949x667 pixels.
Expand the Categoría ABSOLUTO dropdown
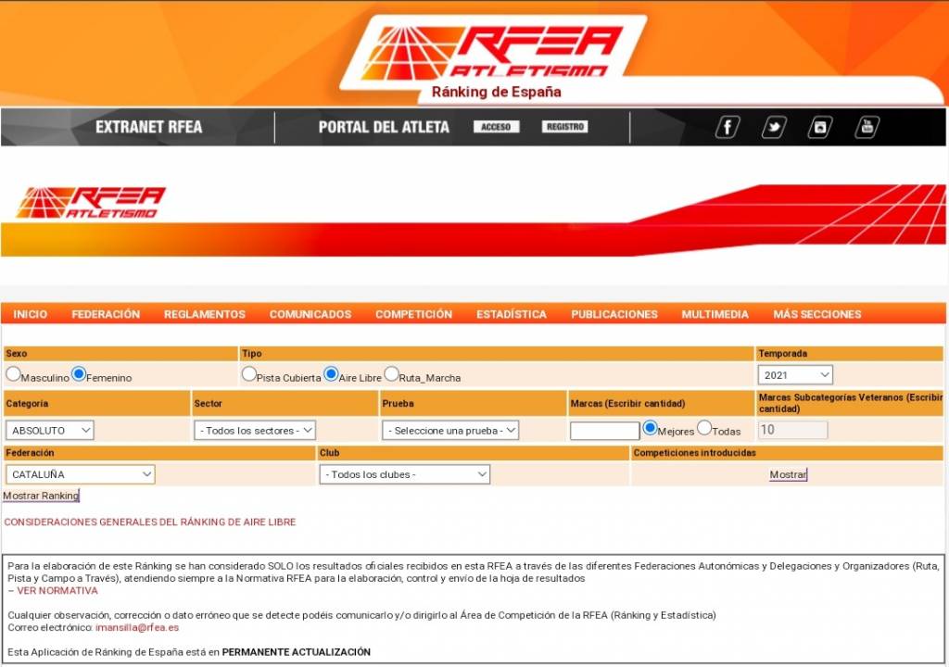50,431
